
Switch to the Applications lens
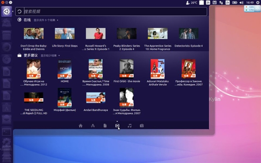point(93,126)
